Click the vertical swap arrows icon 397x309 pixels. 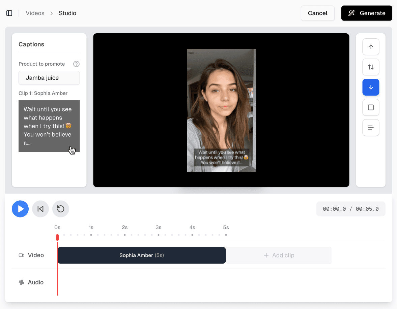[x=371, y=67]
